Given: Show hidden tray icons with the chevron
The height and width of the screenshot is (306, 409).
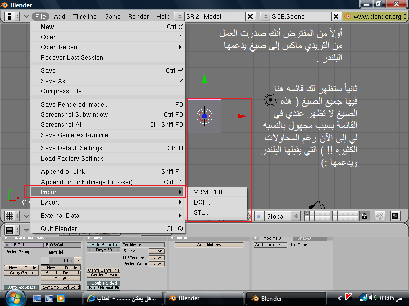Looking at the screenshot, I should click(339, 298).
